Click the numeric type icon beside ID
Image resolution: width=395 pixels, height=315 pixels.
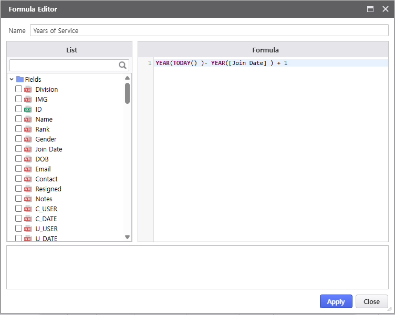tap(28, 110)
